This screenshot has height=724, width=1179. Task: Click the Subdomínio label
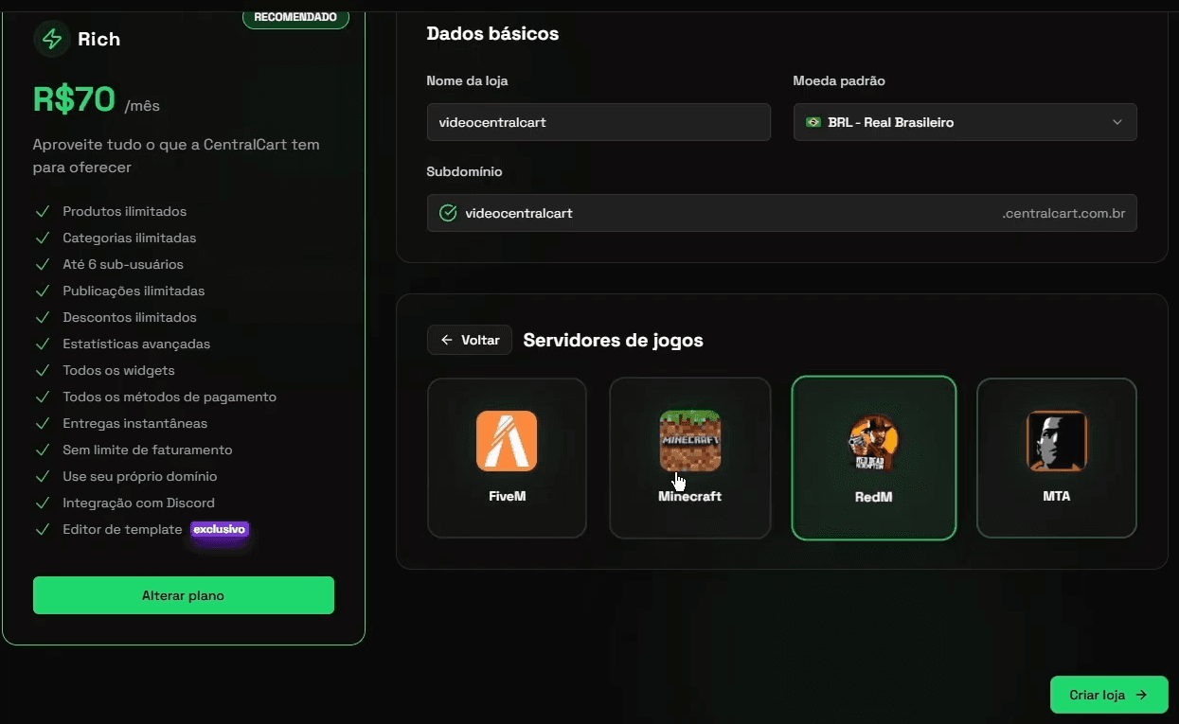pyautogui.click(x=464, y=172)
